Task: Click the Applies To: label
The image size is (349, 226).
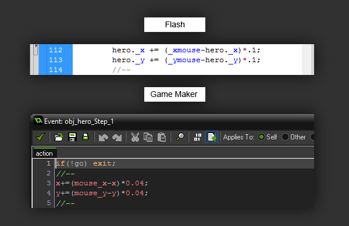Action: coord(238,137)
